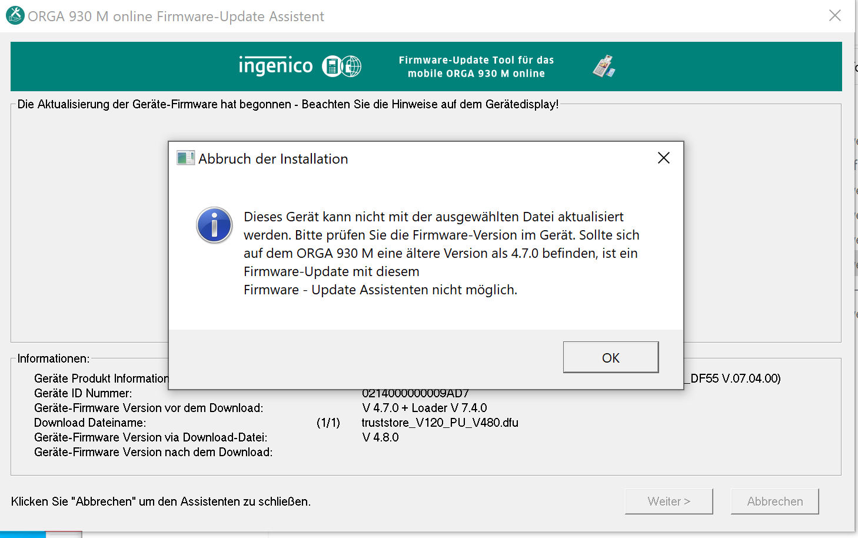Click the banner text 'Firmware-Update Tool für das'
Image resolution: width=858 pixels, height=538 pixels.
pyautogui.click(x=476, y=60)
